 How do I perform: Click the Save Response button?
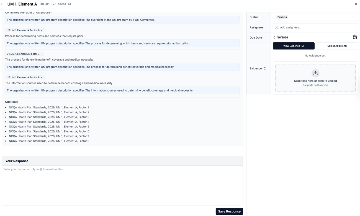coord(229,211)
